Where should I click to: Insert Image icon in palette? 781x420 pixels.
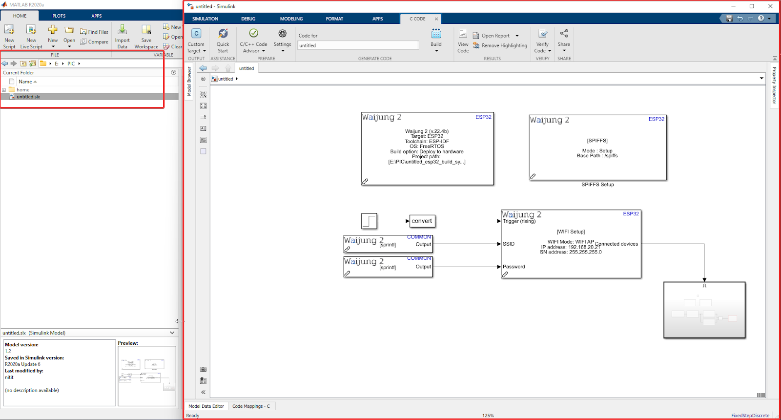click(x=204, y=140)
